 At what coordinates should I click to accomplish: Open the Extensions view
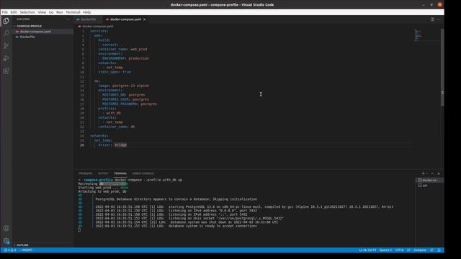click(x=6, y=71)
